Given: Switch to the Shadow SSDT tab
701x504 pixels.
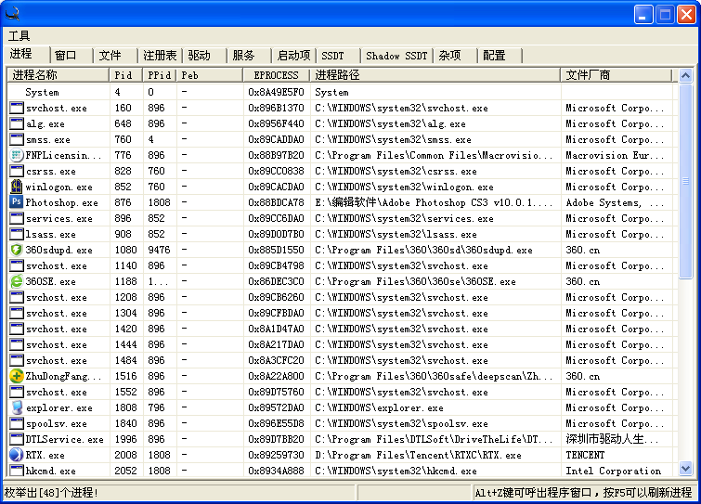Looking at the screenshot, I should (x=396, y=56).
